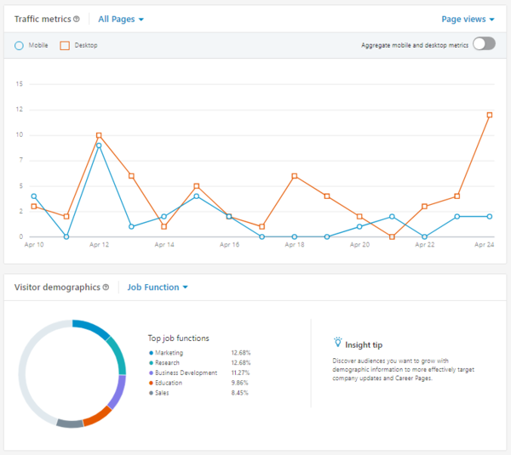The height and width of the screenshot is (455, 511).
Task: Click the Education legend dot
Action: pyautogui.click(x=152, y=384)
